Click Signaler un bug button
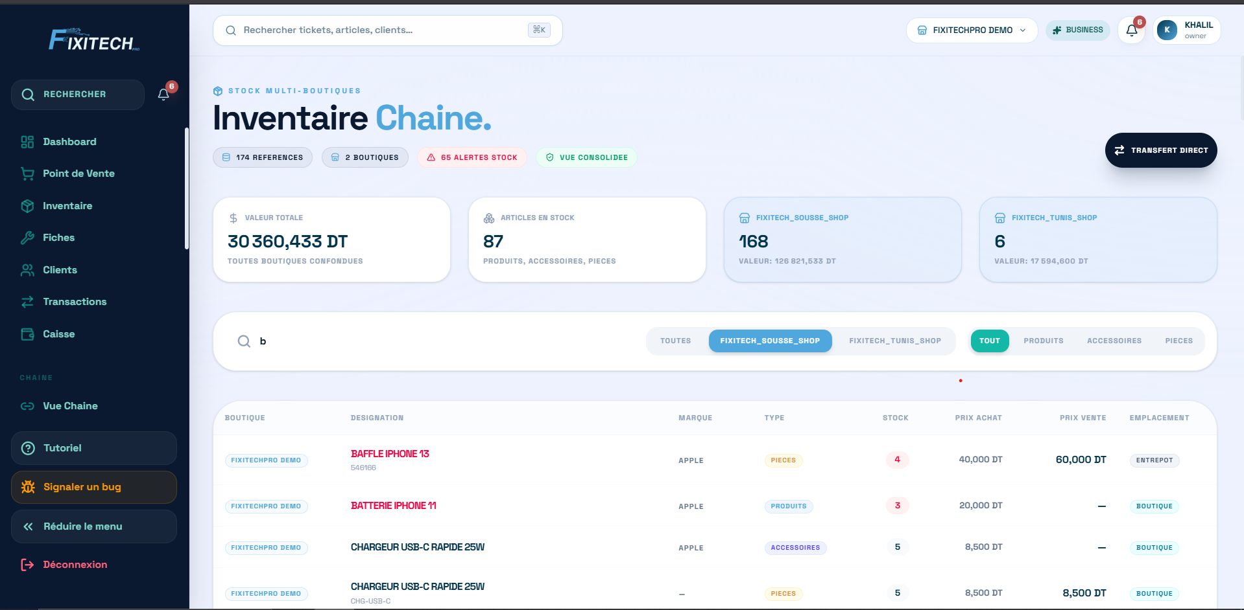Viewport: 1244px width, 610px height. point(94,487)
